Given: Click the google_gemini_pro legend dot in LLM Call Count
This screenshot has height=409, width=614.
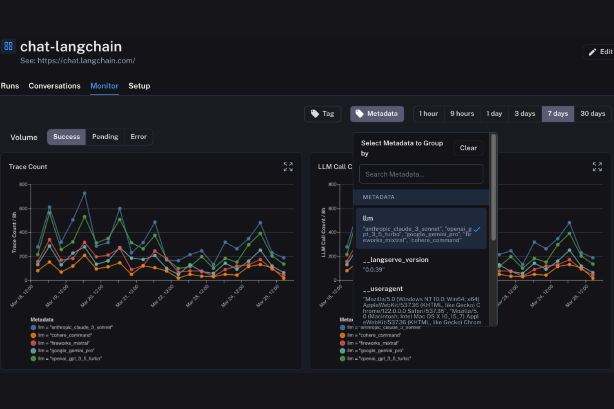Looking at the screenshot, I should click(342, 351).
